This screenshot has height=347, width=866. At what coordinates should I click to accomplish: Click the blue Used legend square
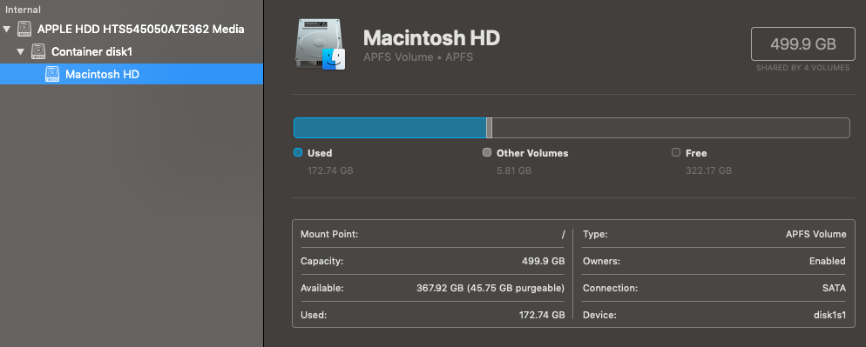pyautogui.click(x=298, y=153)
